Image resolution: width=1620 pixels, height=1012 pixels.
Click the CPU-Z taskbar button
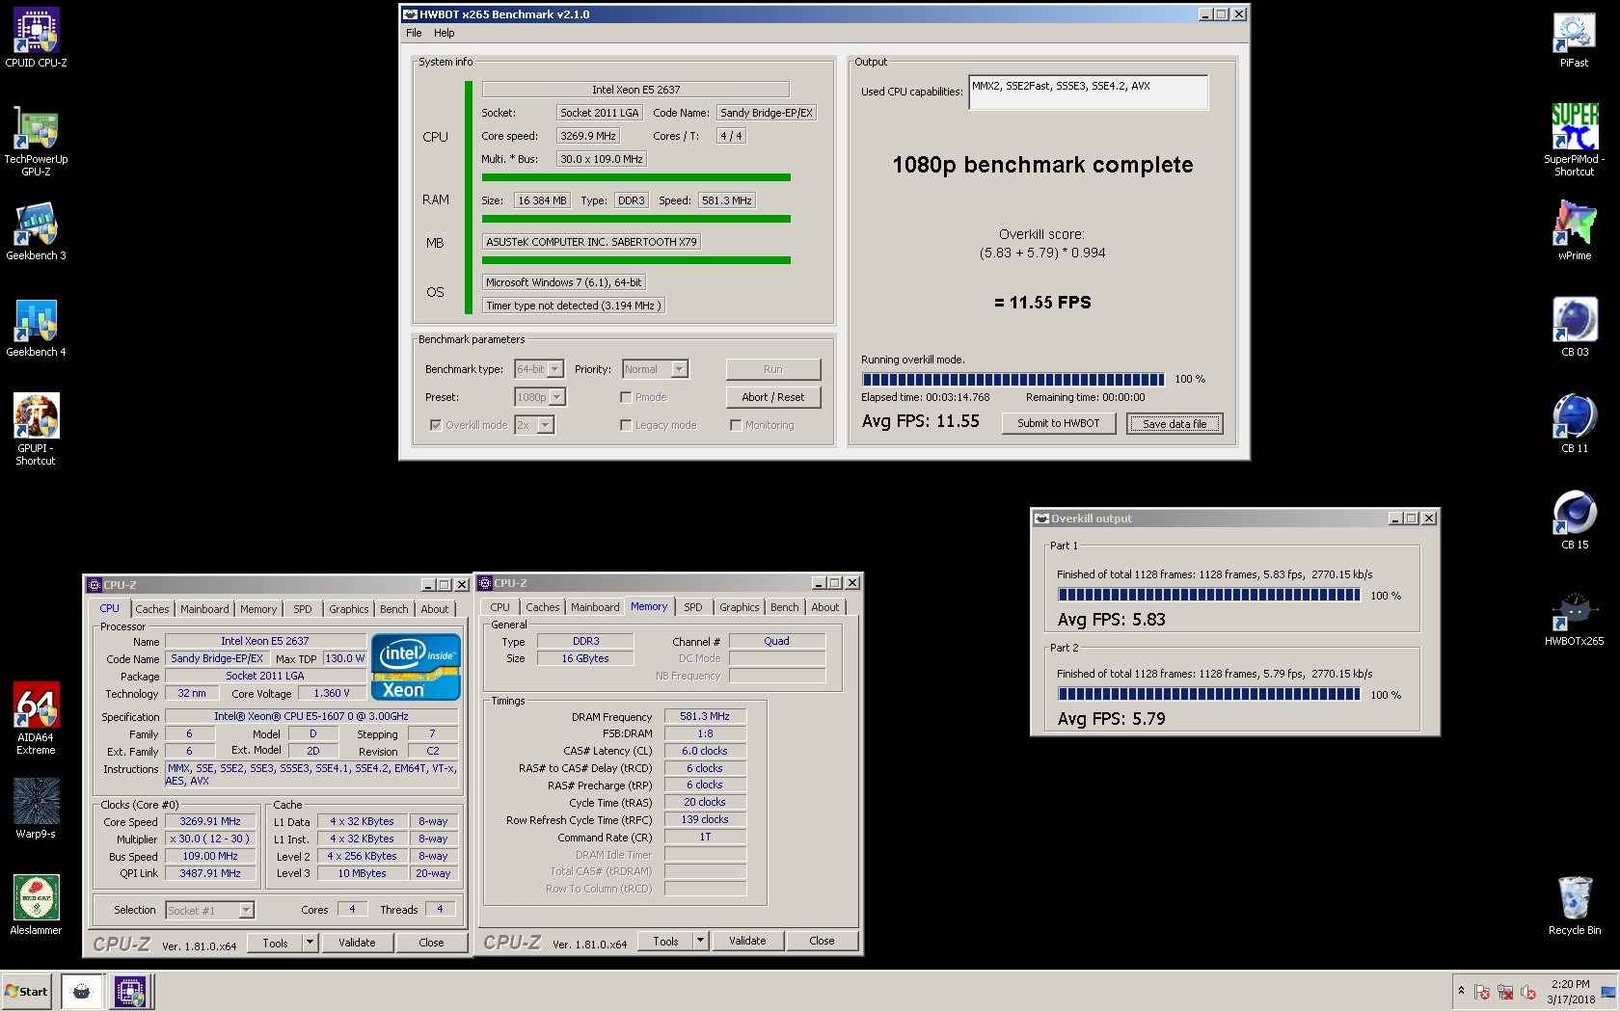(x=129, y=991)
